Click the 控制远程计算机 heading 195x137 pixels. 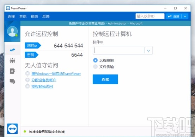point(112,34)
